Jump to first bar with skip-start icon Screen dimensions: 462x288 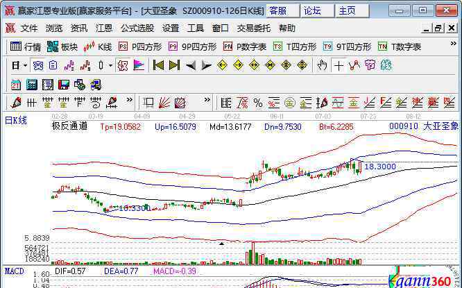tap(158, 65)
